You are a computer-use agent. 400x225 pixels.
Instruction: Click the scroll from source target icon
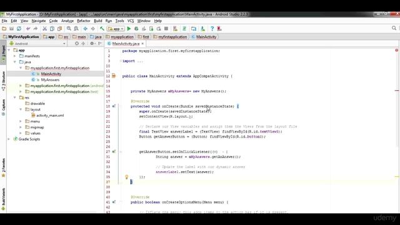pos(77,44)
